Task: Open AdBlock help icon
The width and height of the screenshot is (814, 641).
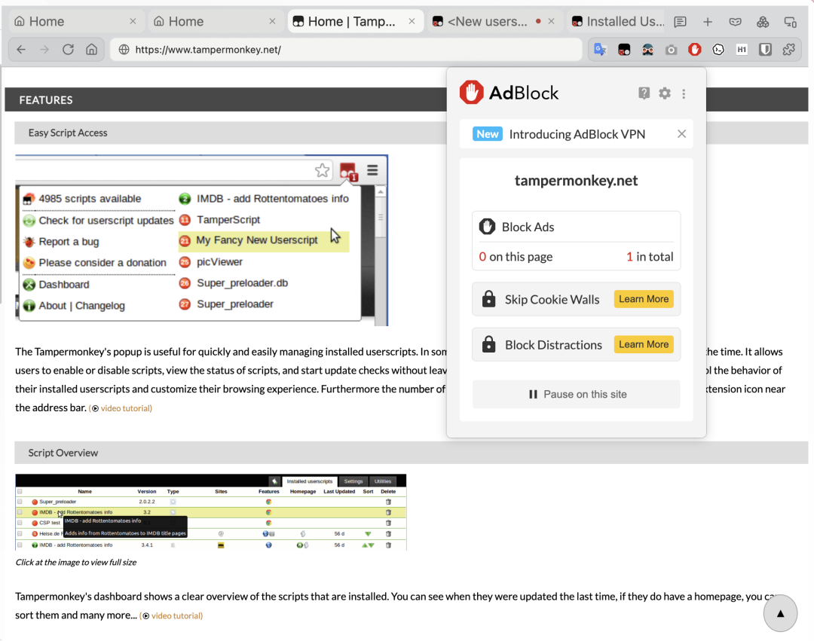Action: [x=644, y=93]
